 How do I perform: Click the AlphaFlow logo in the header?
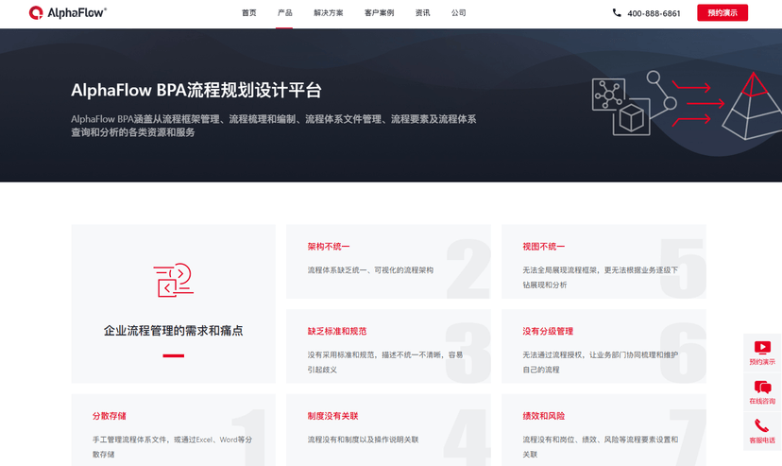(x=67, y=12)
